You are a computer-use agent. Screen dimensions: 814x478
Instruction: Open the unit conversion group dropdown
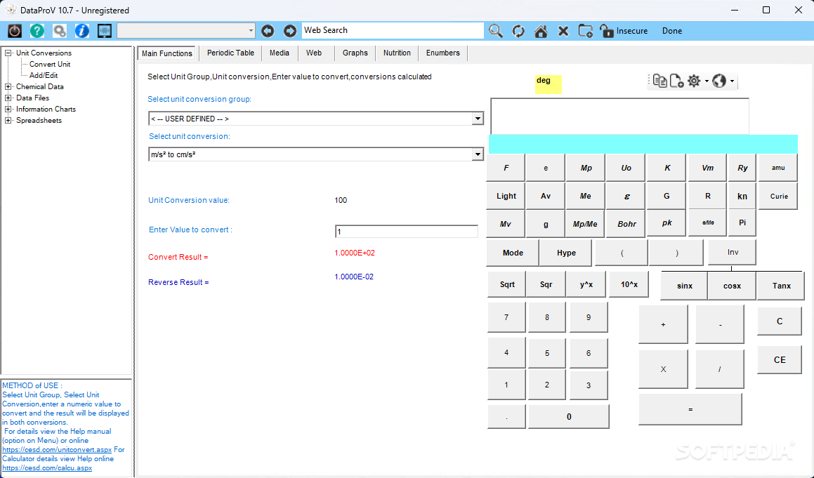point(478,119)
